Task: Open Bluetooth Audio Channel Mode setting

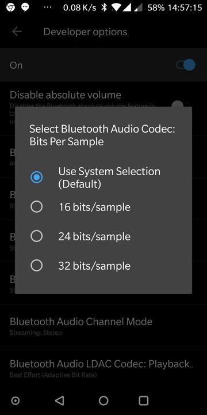Action: pyautogui.click(x=103, y=326)
